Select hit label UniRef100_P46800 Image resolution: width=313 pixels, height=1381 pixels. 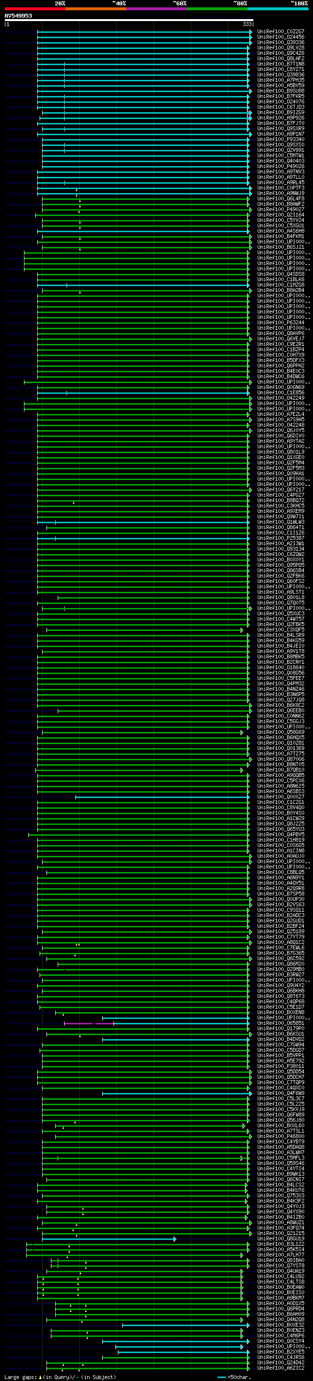(280, 1136)
